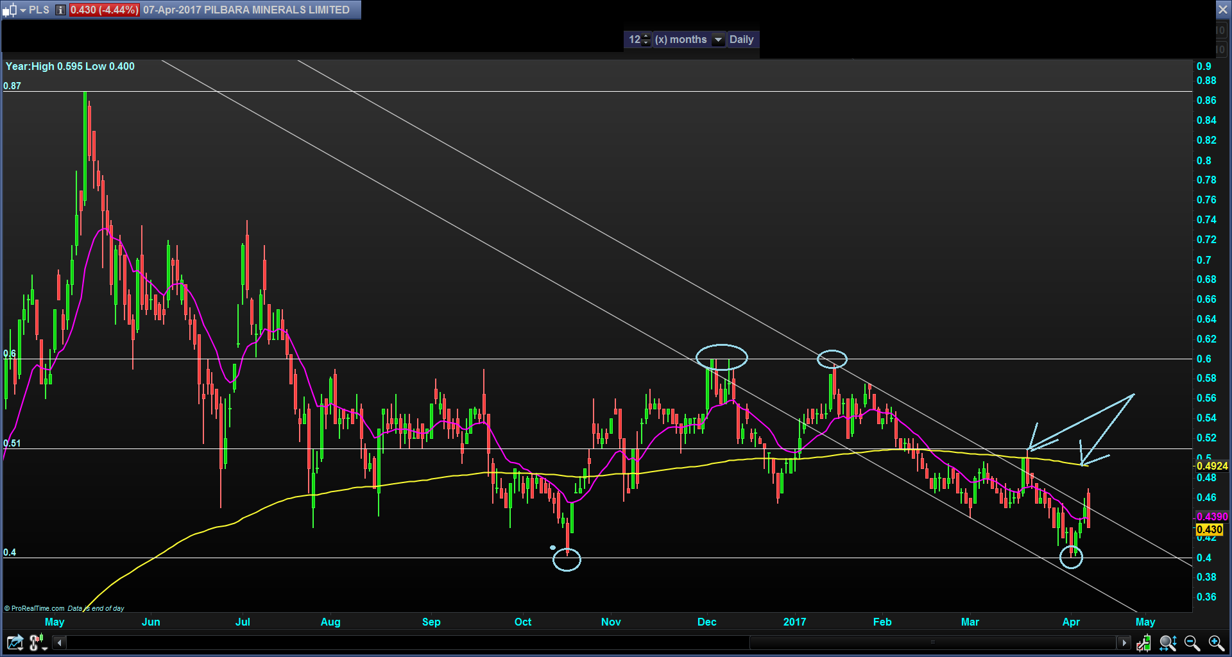Click the Aug label on time axis
This screenshot has width=1232, height=657.
(330, 622)
